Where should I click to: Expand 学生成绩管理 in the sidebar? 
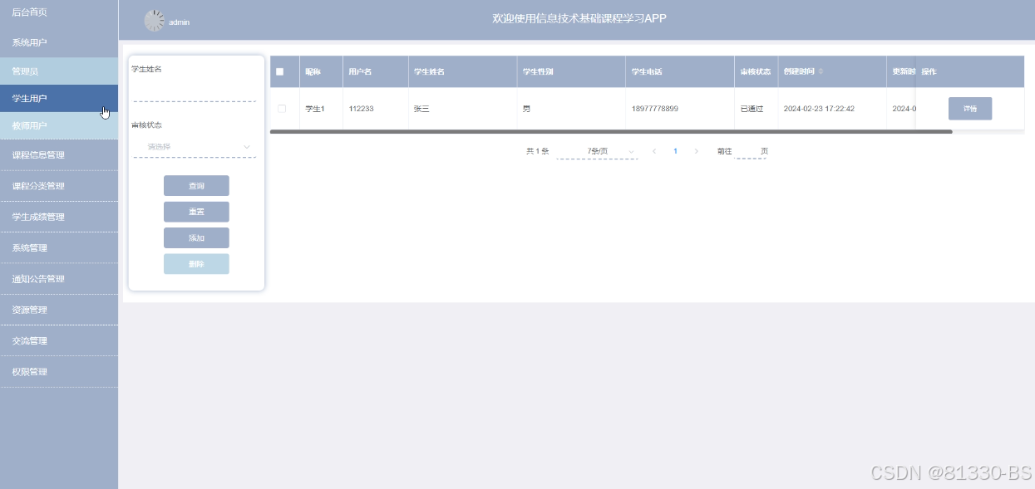coord(59,217)
